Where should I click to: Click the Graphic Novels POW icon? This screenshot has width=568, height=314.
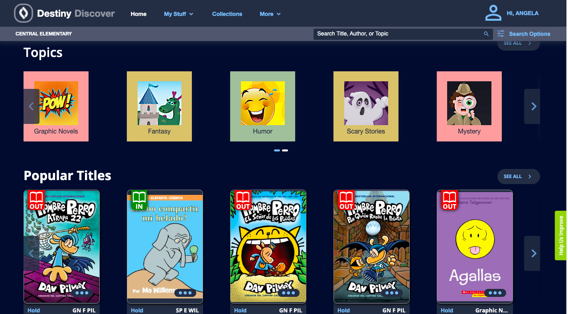[x=56, y=103]
